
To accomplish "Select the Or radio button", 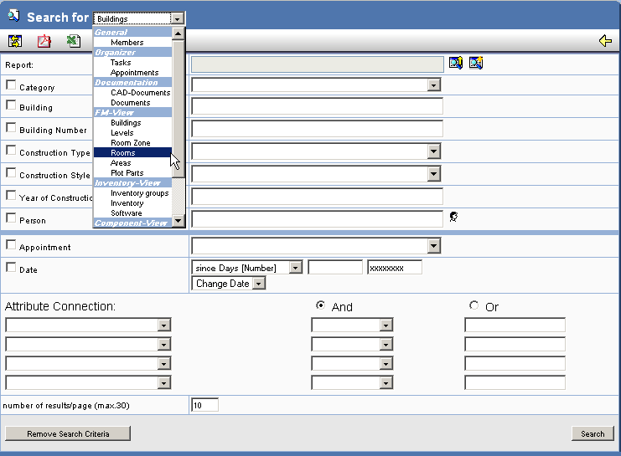I will coord(474,305).
